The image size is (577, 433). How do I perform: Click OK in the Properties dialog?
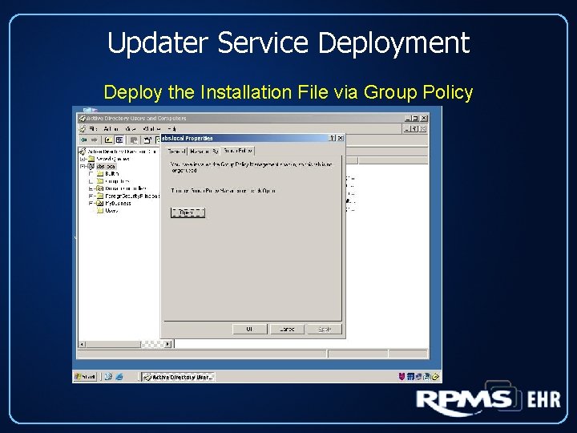click(x=249, y=329)
